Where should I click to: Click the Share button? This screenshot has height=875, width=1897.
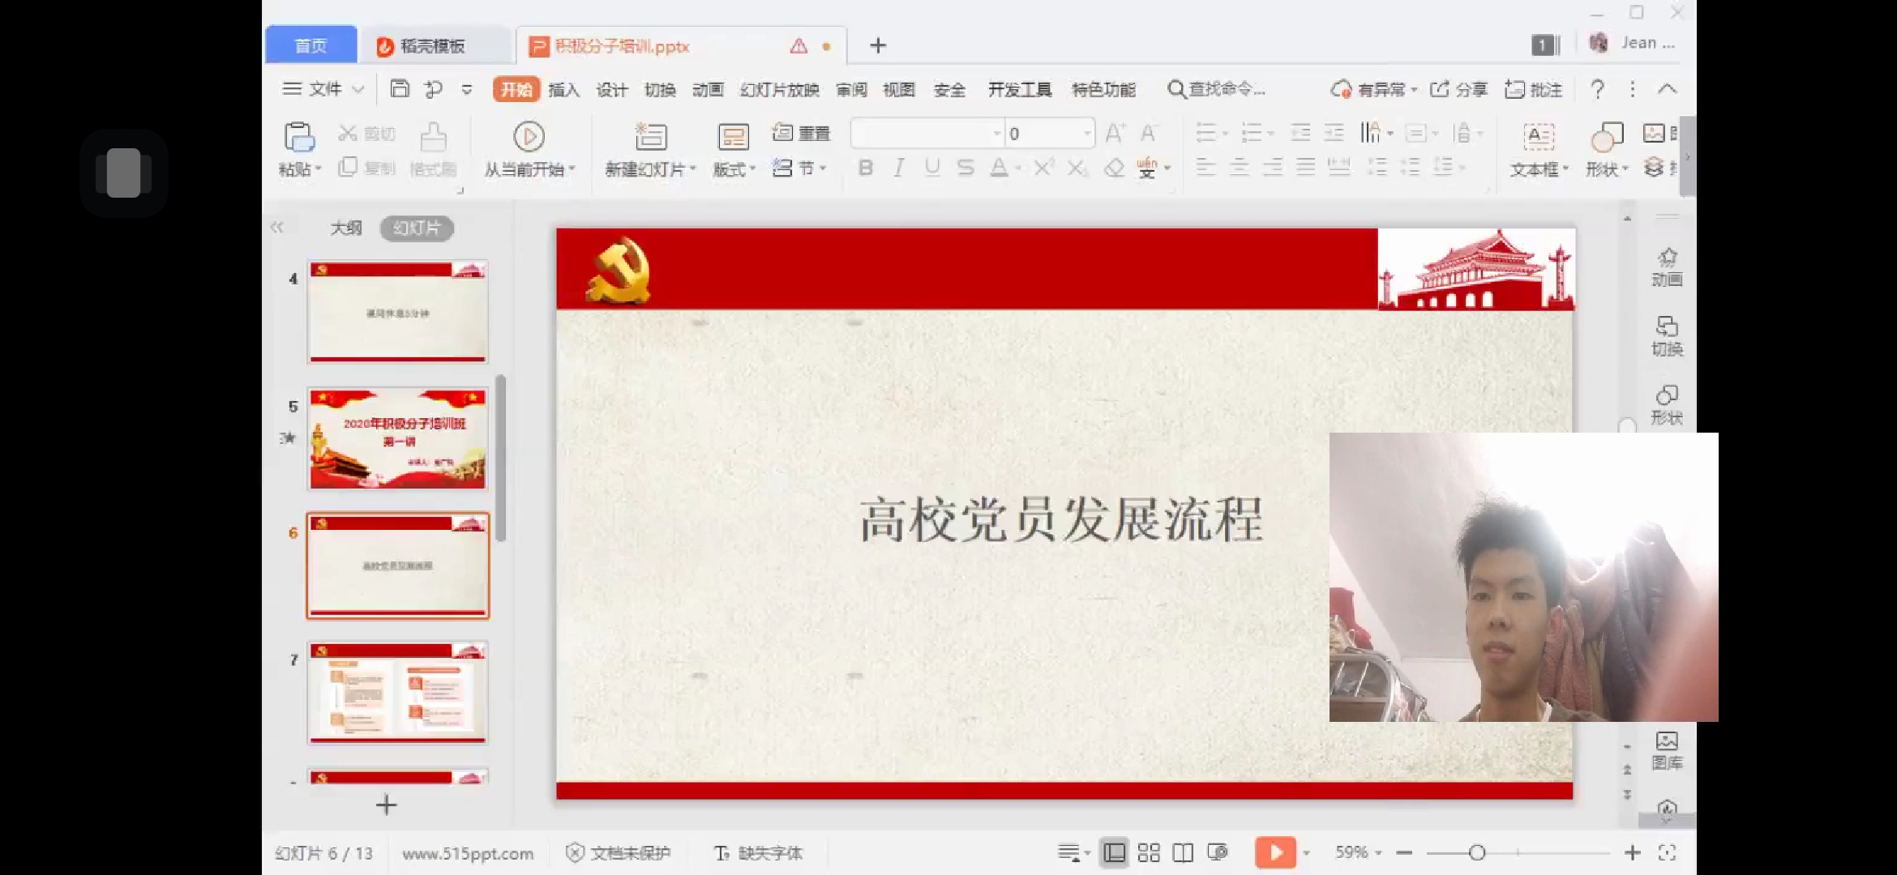tap(1458, 90)
